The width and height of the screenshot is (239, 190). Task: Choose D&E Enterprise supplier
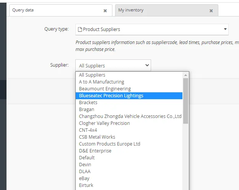129,151
